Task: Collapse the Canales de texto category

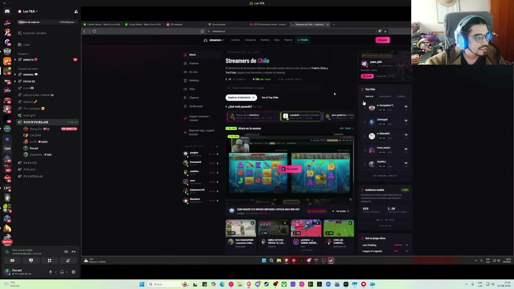Action: point(29,69)
